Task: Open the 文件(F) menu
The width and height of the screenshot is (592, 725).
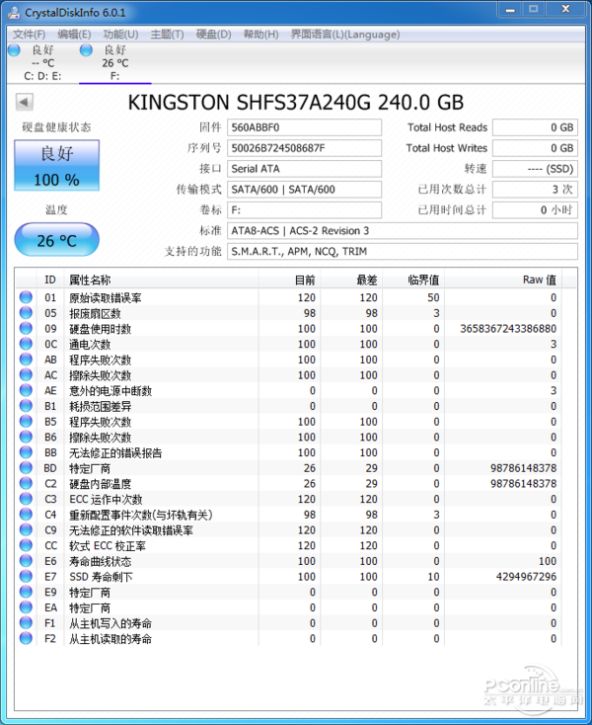Action: point(29,35)
